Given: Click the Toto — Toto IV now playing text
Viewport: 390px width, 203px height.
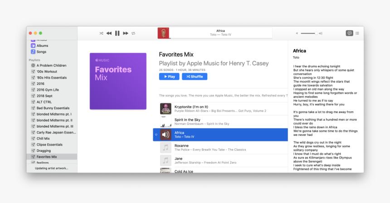Looking at the screenshot, I should click(220, 35).
